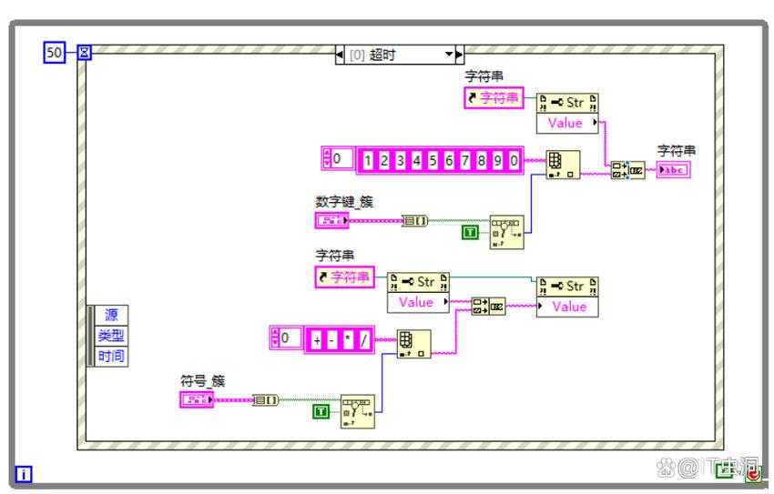Click the loop iteration terminal i
The image size is (774, 494).
24,474
